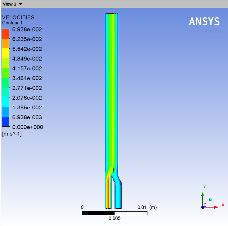Screen dimensions: 228x226
Task: Click the legend value 2.771e-002
Action: coord(27,88)
